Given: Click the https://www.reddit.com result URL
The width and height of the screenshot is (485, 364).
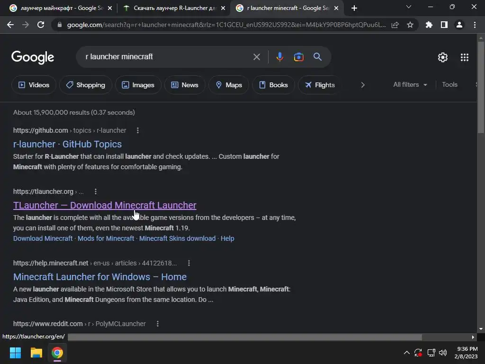Looking at the screenshot, I should [x=48, y=324].
